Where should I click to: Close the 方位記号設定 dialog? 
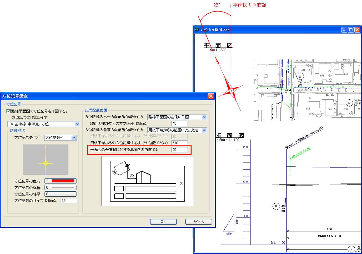211,96
